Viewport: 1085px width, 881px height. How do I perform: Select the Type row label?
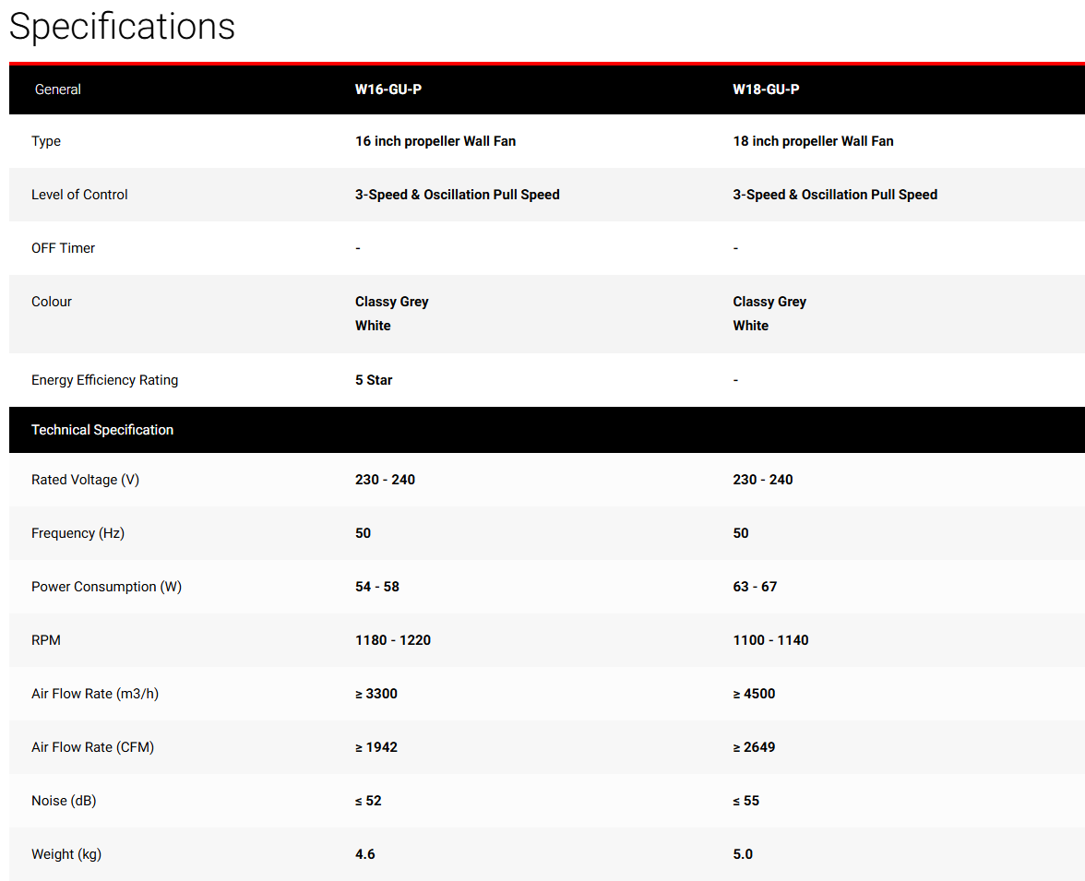pos(46,141)
